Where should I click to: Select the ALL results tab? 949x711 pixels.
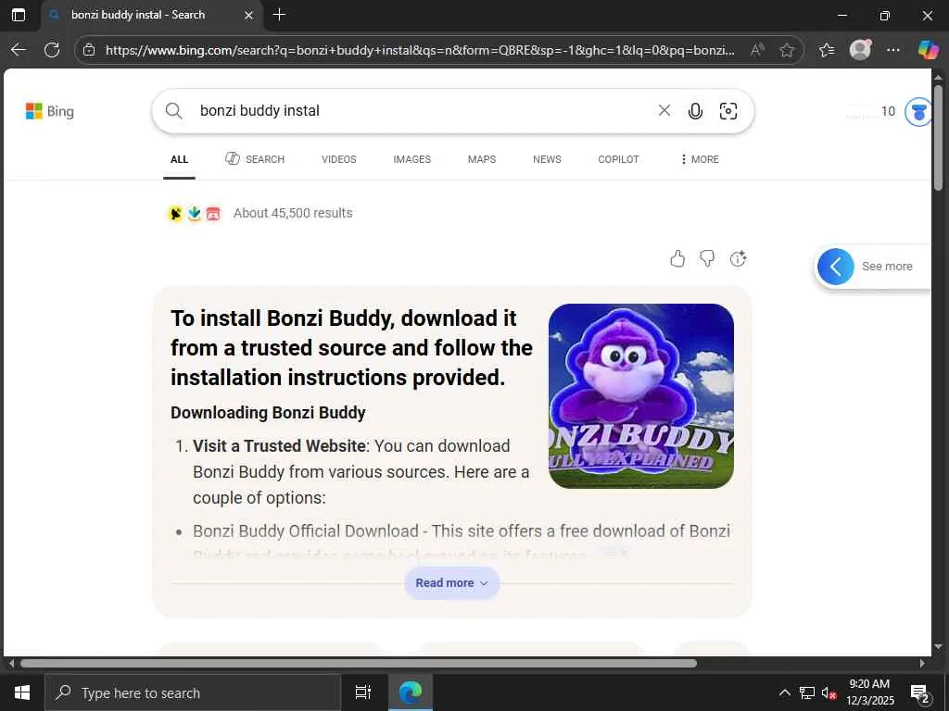(179, 159)
